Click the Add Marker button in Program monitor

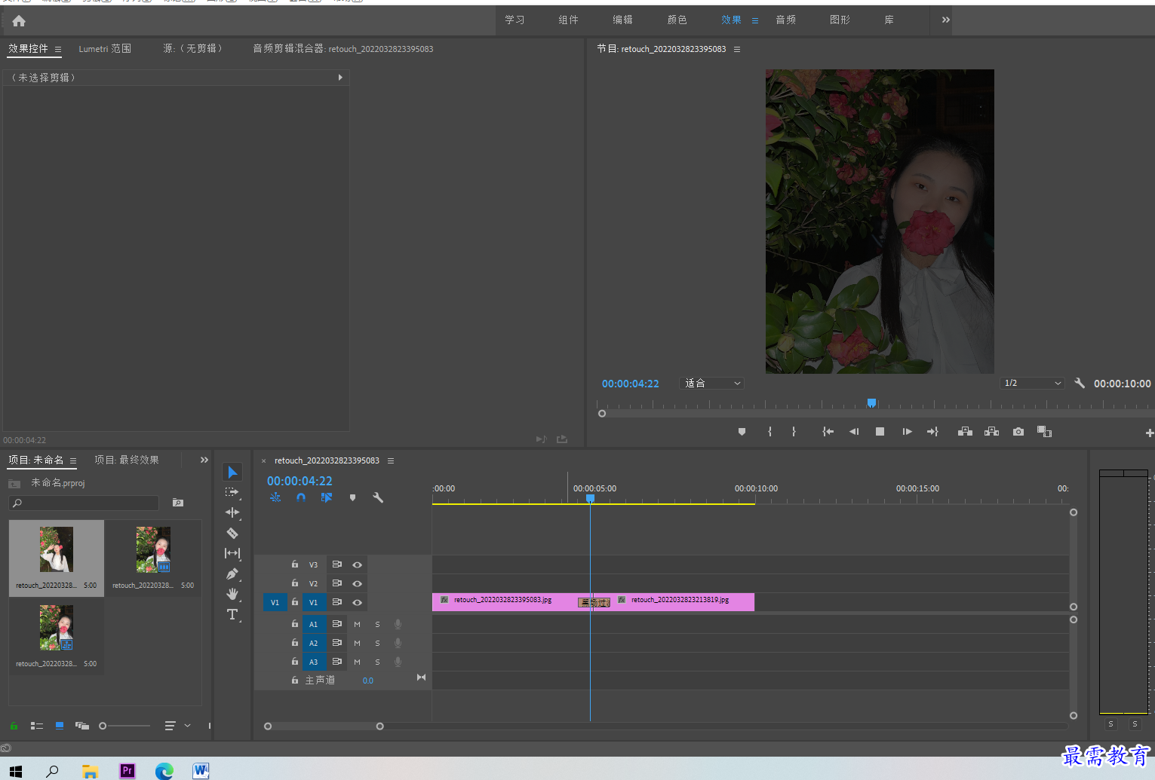(742, 432)
